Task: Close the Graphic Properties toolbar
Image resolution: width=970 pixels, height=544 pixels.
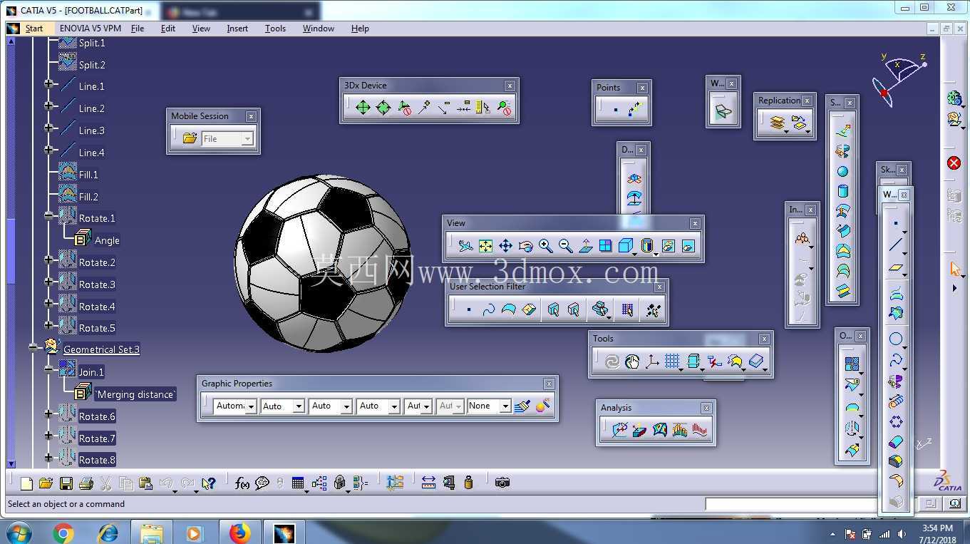Action: coord(549,384)
